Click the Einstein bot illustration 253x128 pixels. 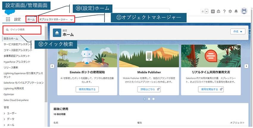click(x=87, y=56)
